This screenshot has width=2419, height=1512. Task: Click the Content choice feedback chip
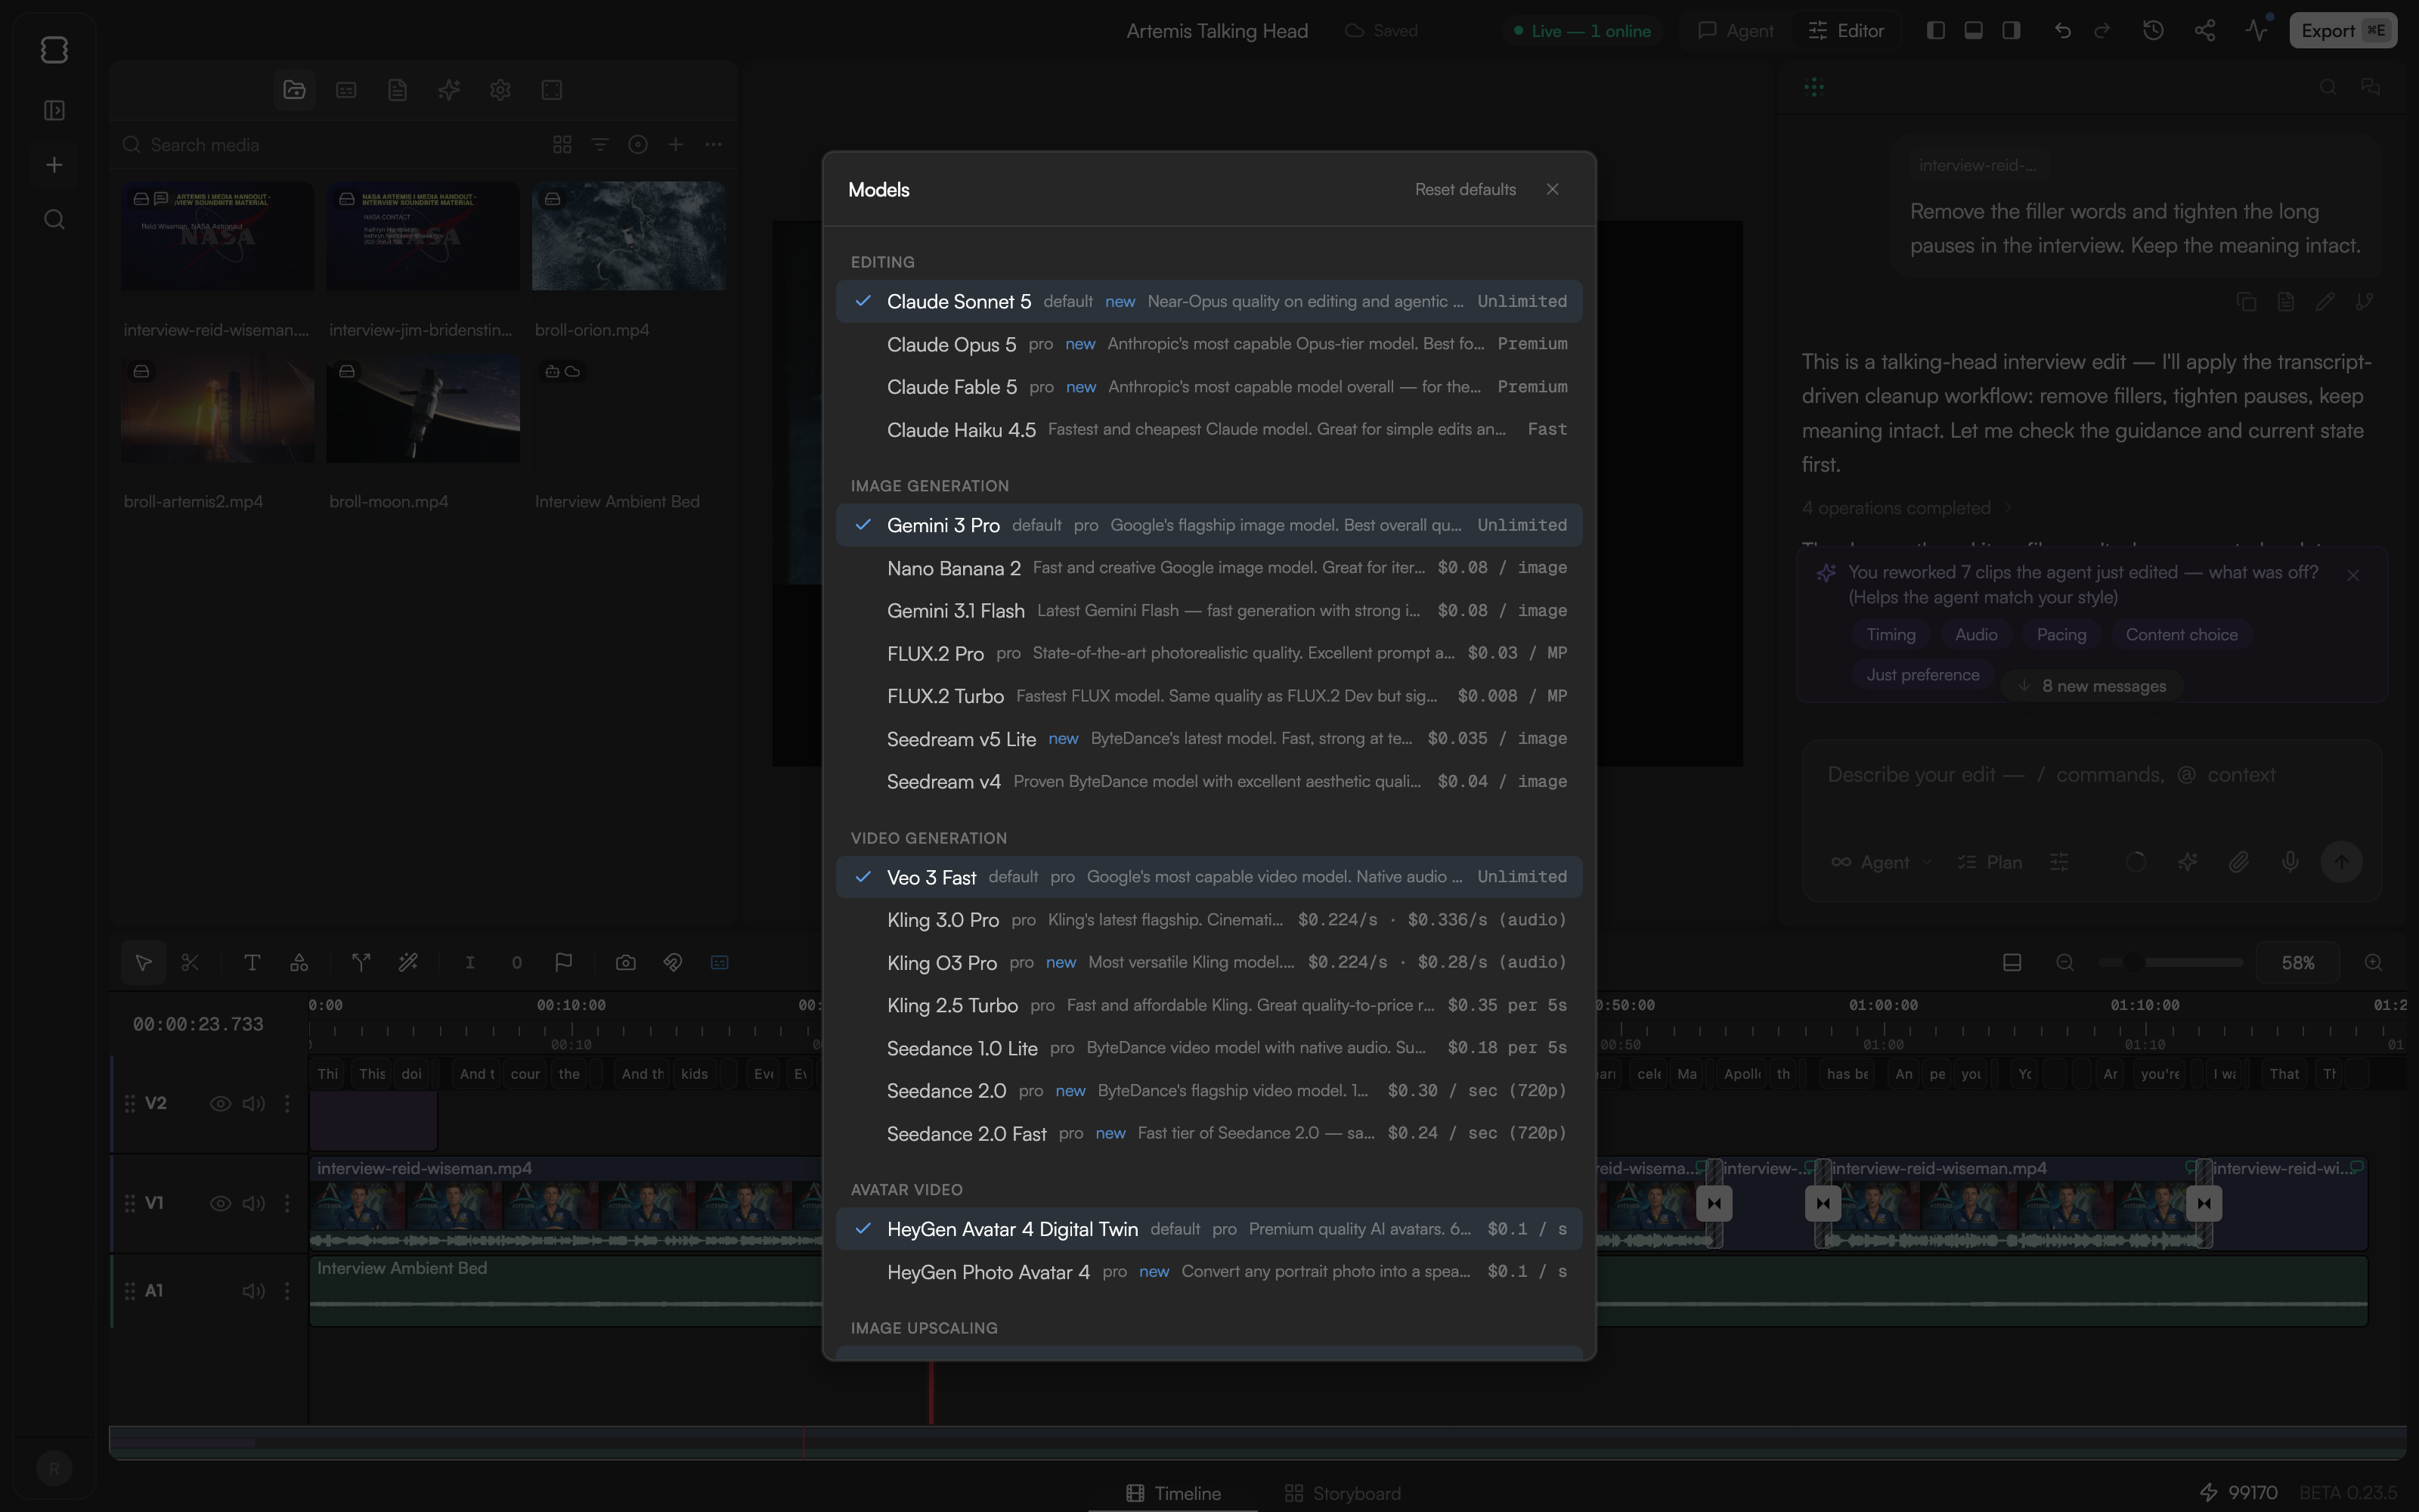pos(2181,636)
